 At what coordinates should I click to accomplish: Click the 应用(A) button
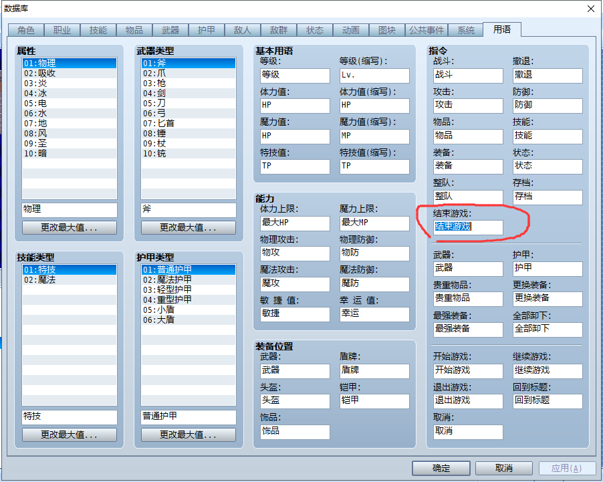[566, 468]
